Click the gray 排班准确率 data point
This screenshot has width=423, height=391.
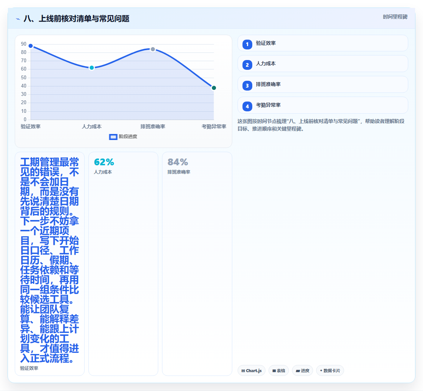(x=153, y=49)
